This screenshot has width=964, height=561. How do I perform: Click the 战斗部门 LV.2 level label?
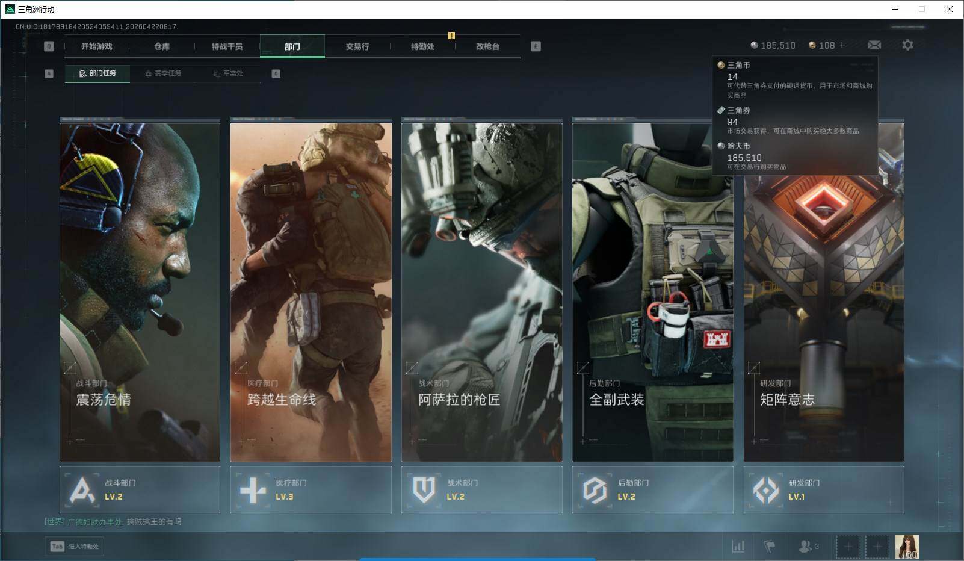(x=113, y=497)
